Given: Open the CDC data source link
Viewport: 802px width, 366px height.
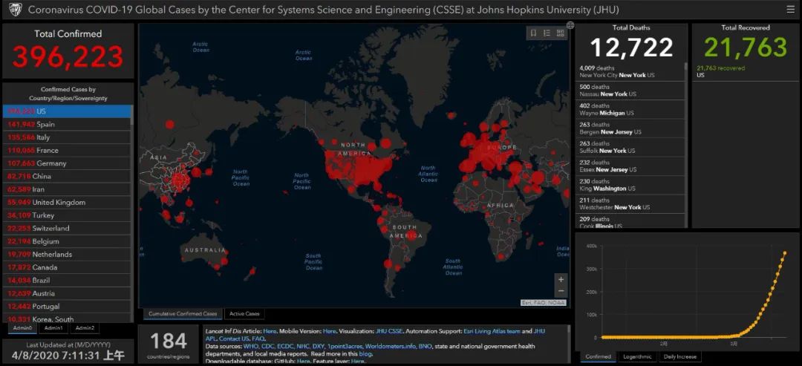Looking at the screenshot, I should click(x=268, y=346).
